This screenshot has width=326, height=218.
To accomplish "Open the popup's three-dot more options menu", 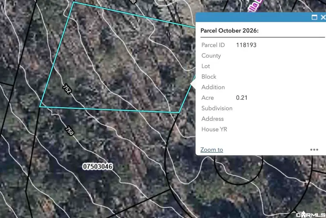I will (314, 150).
